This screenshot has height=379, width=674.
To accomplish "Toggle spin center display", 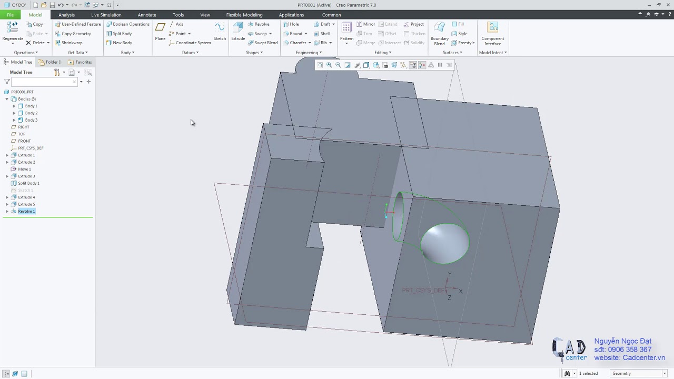I will click(x=422, y=65).
